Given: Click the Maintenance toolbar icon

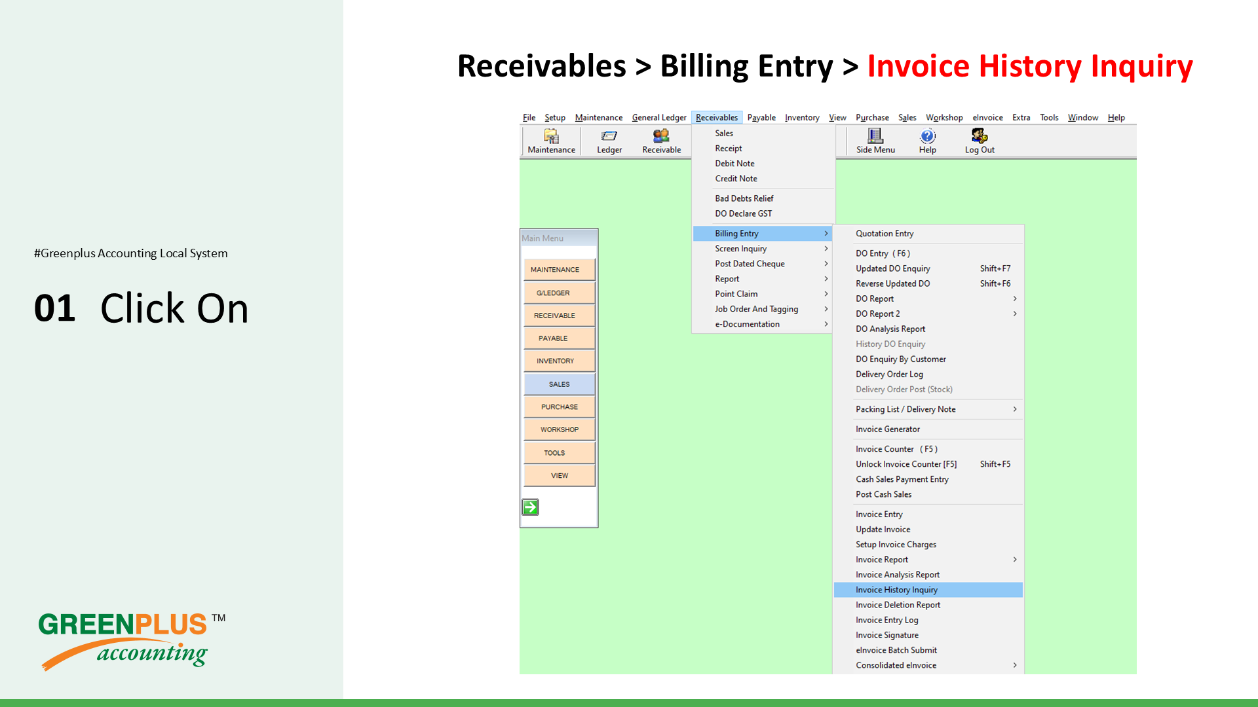Looking at the screenshot, I should 551,141.
